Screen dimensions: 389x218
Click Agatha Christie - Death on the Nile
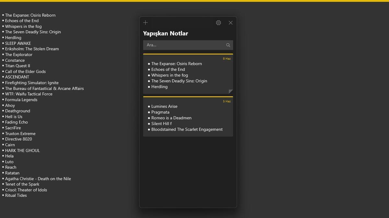38,179
